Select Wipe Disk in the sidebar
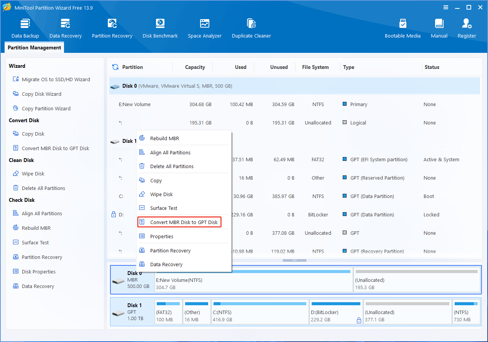Screen dimensions: 488x342 point(28,173)
